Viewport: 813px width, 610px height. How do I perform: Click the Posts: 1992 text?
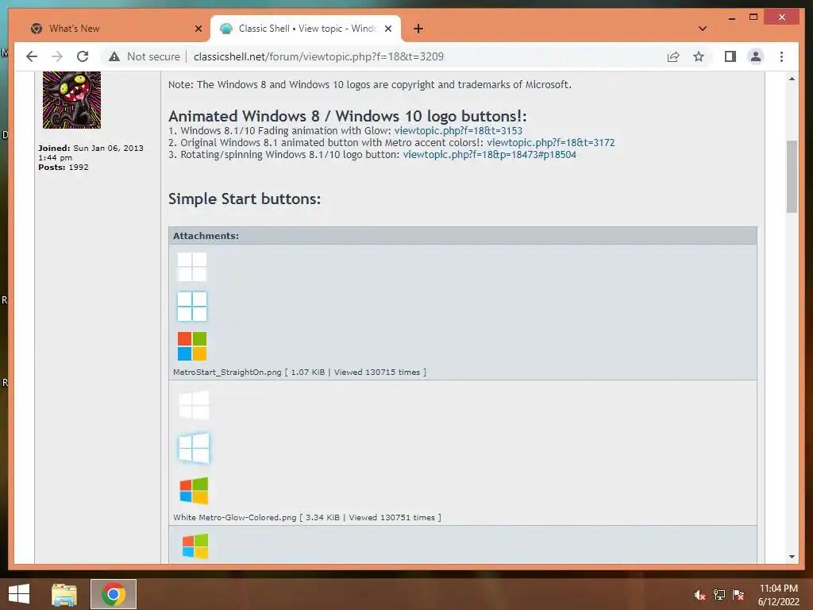[x=64, y=167]
